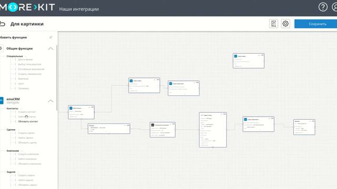Select the Найти сделки function
The width and height of the screenshot is (337, 189).
click(x=26, y=138)
